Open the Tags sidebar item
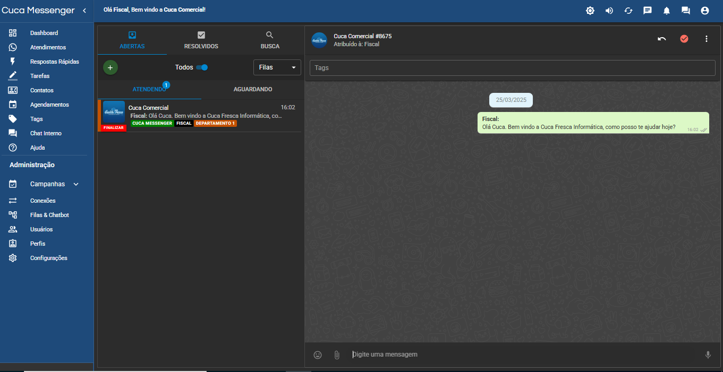 click(36, 119)
